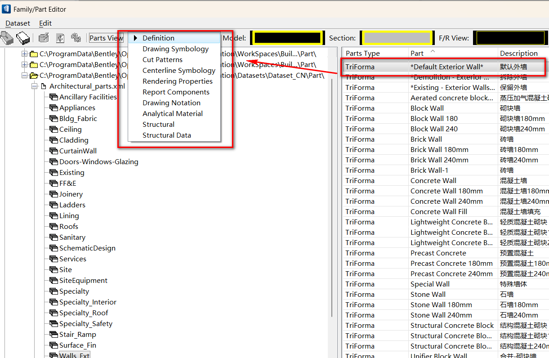
Task: Select the Stone Wall 180mm part
Action: point(446,304)
